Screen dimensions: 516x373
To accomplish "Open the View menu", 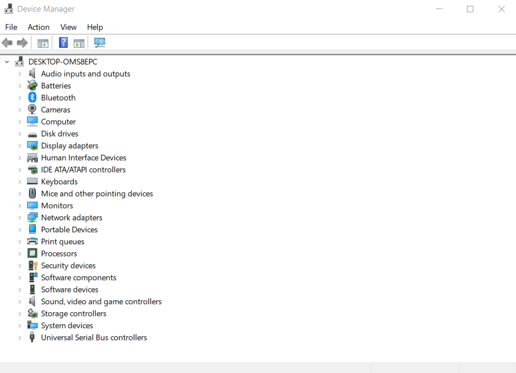I will pos(68,27).
